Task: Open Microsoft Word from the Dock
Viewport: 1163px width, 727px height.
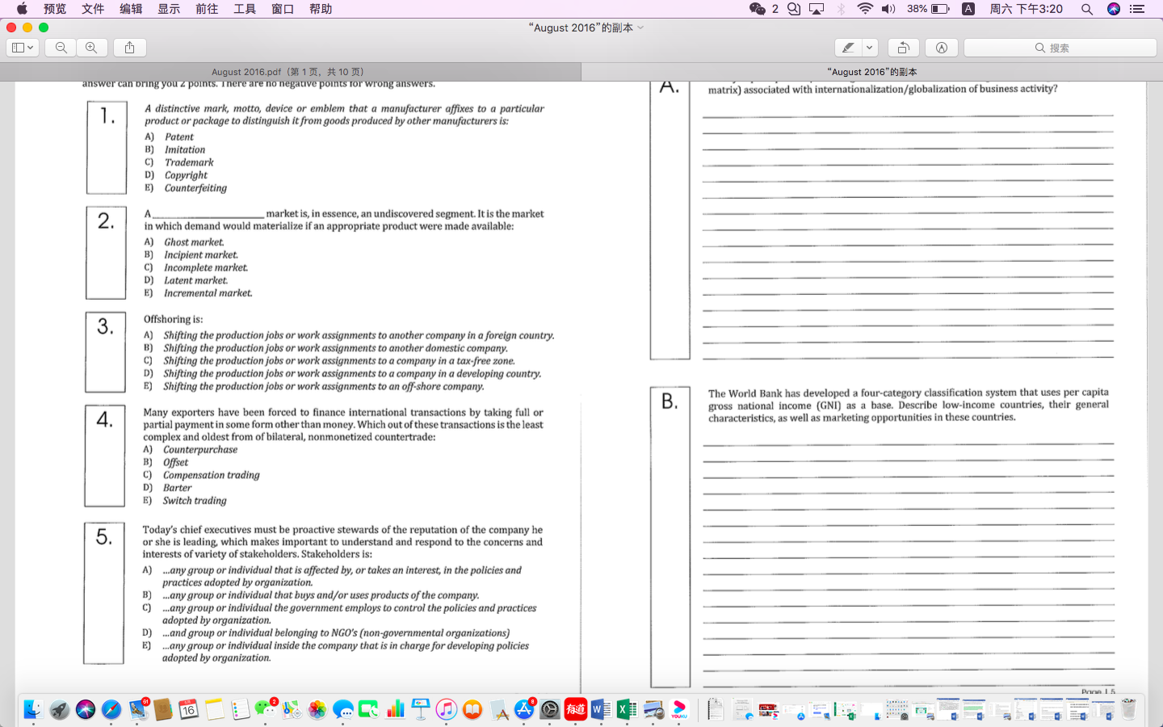Action: [x=602, y=709]
